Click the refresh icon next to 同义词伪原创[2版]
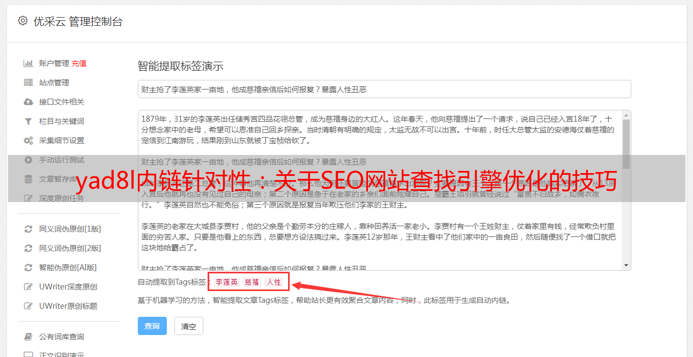The height and width of the screenshot is (357, 693). 28,248
